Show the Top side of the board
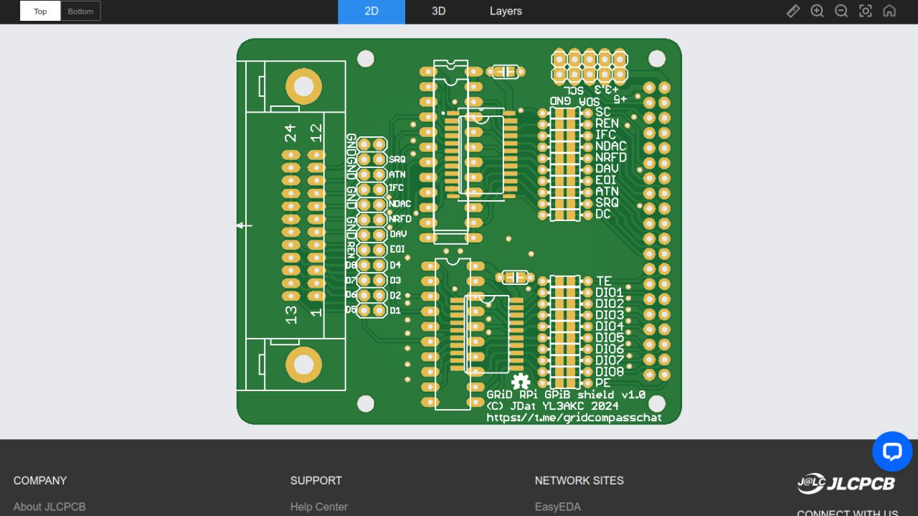Screen dimensions: 918x516 click(x=40, y=11)
